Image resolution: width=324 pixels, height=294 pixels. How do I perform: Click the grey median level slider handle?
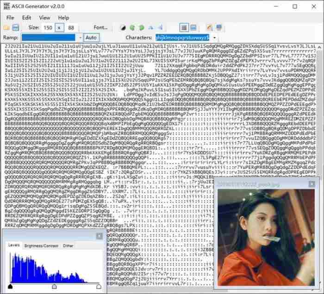click(54, 286)
